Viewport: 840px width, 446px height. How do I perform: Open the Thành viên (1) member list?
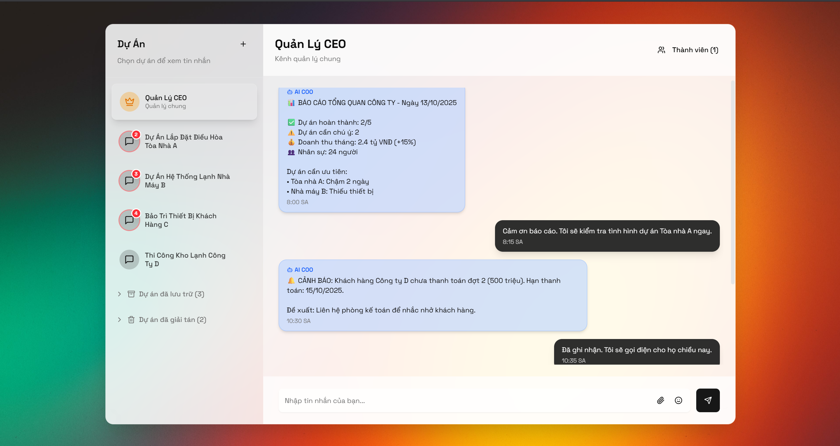coord(695,50)
